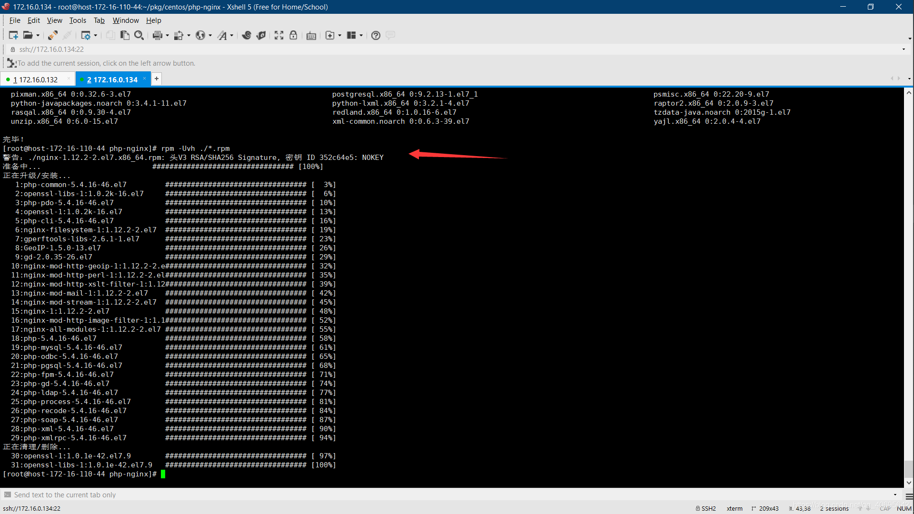This screenshot has width=914, height=514.
Task: Expand the layout dropdown arrow
Action: point(361,35)
